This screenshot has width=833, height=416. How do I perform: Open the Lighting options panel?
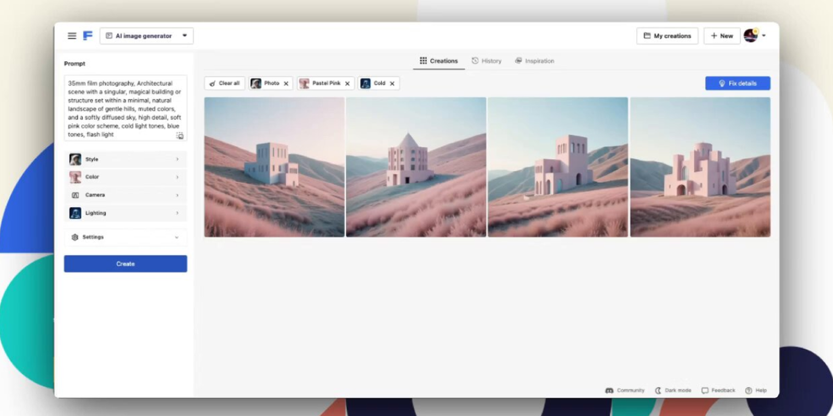(125, 213)
